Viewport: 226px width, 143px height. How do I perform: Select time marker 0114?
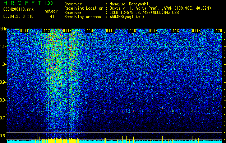point(89,31)
